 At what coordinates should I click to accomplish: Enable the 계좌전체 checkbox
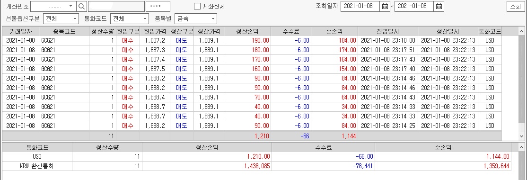pos(197,6)
